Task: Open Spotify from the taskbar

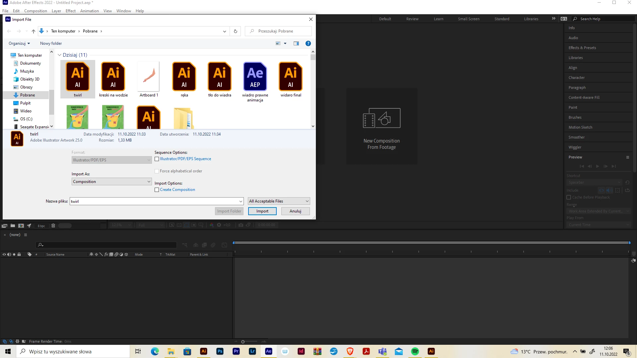Action: point(415,351)
